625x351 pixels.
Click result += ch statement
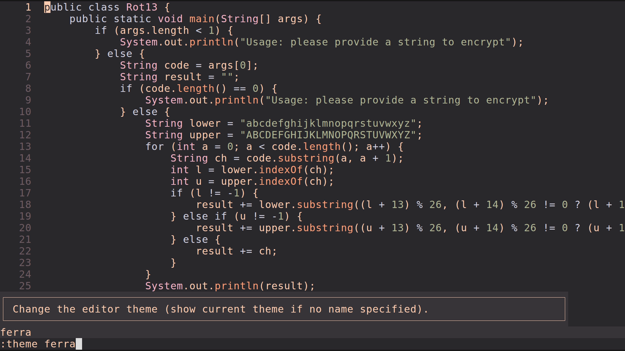(x=236, y=251)
